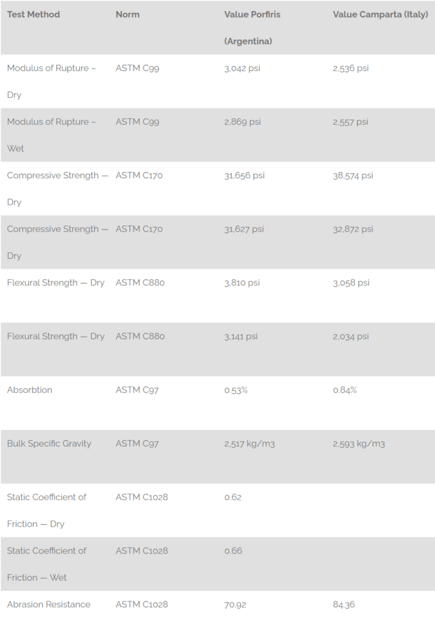Select the 38,574 psi value
The width and height of the screenshot is (435, 627).
pyautogui.click(x=353, y=175)
